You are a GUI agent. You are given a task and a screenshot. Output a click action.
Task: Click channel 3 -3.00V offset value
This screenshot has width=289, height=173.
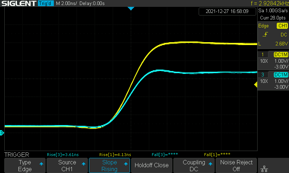click(x=281, y=87)
